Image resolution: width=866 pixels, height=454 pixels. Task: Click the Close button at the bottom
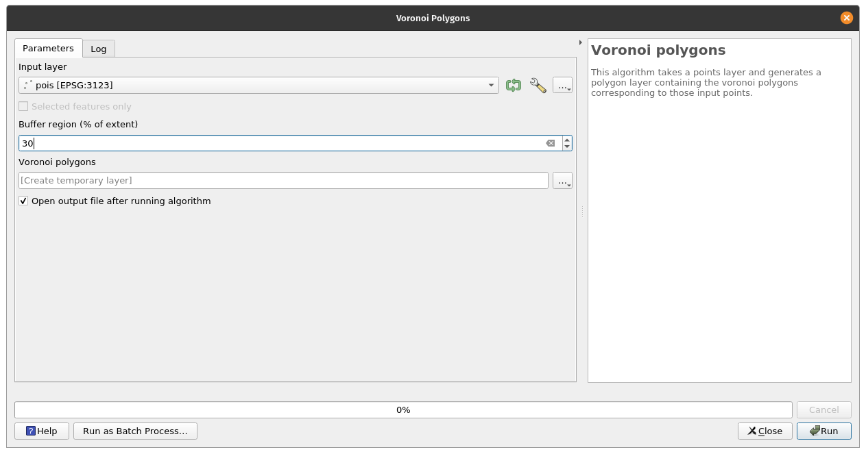point(765,431)
